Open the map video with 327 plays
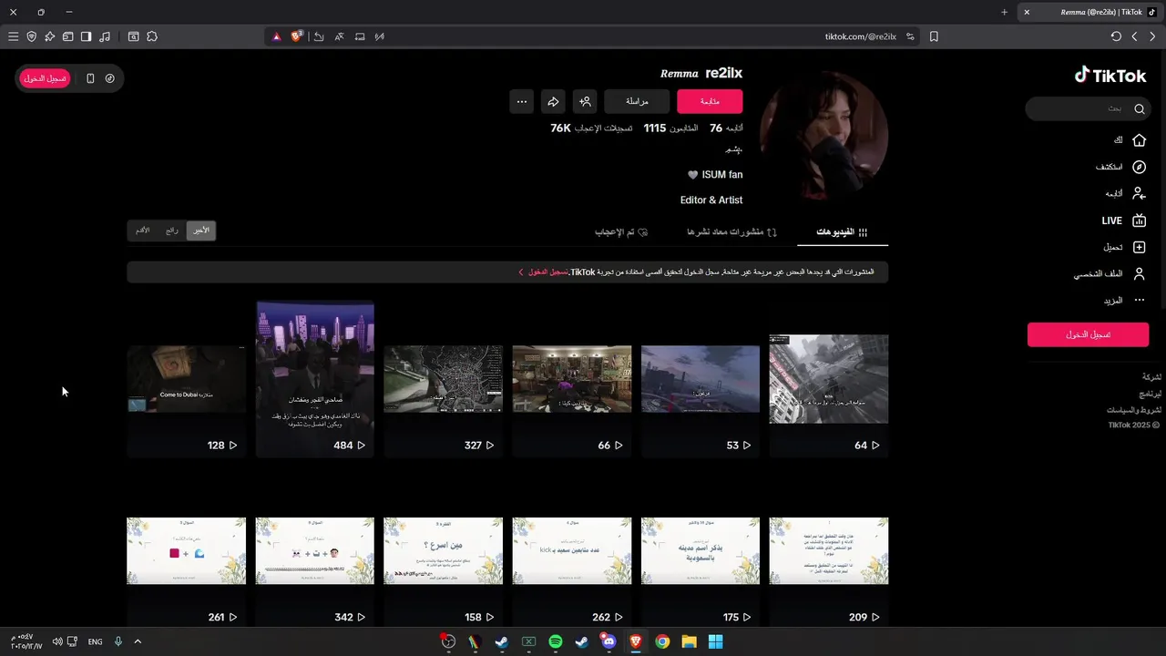This screenshot has width=1166, height=656. pyautogui.click(x=443, y=379)
